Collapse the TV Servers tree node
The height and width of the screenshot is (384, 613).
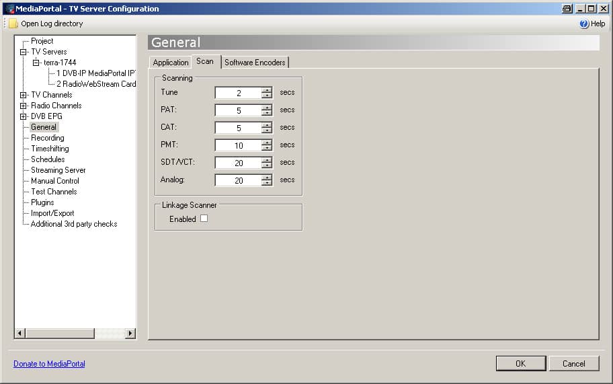[24, 52]
